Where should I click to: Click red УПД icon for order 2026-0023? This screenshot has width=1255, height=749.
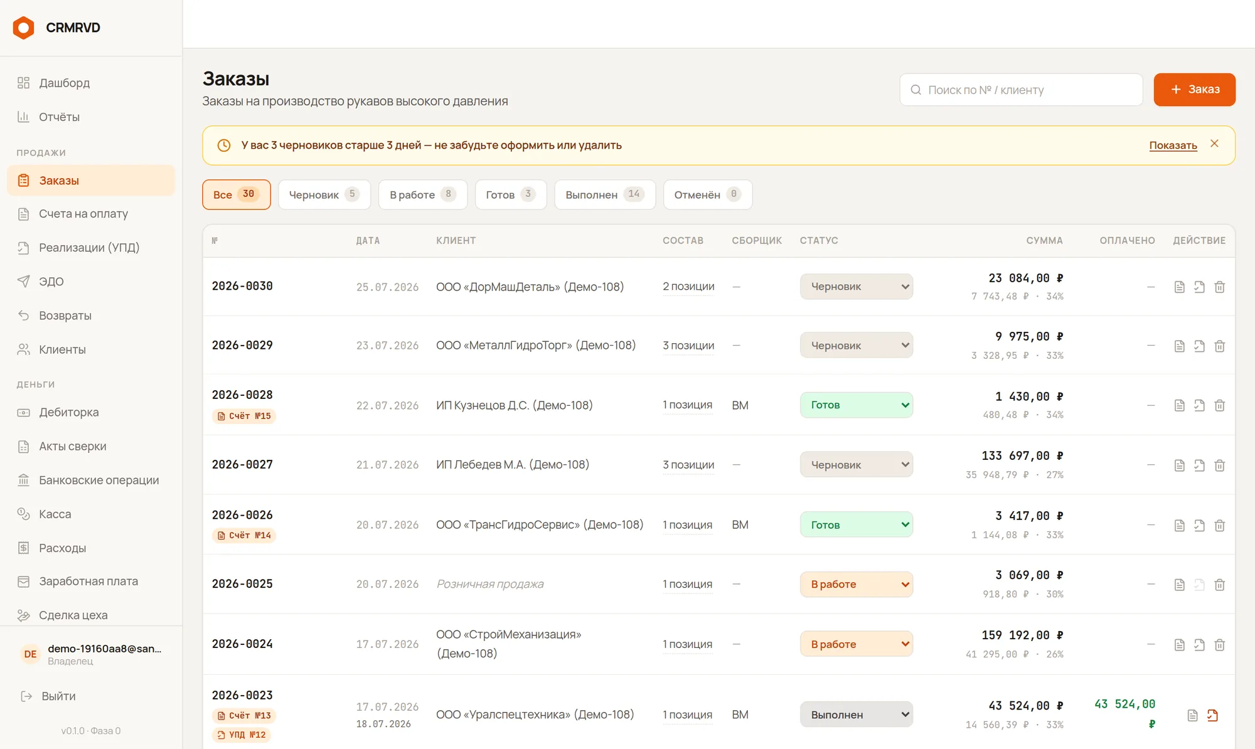(1212, 716)
